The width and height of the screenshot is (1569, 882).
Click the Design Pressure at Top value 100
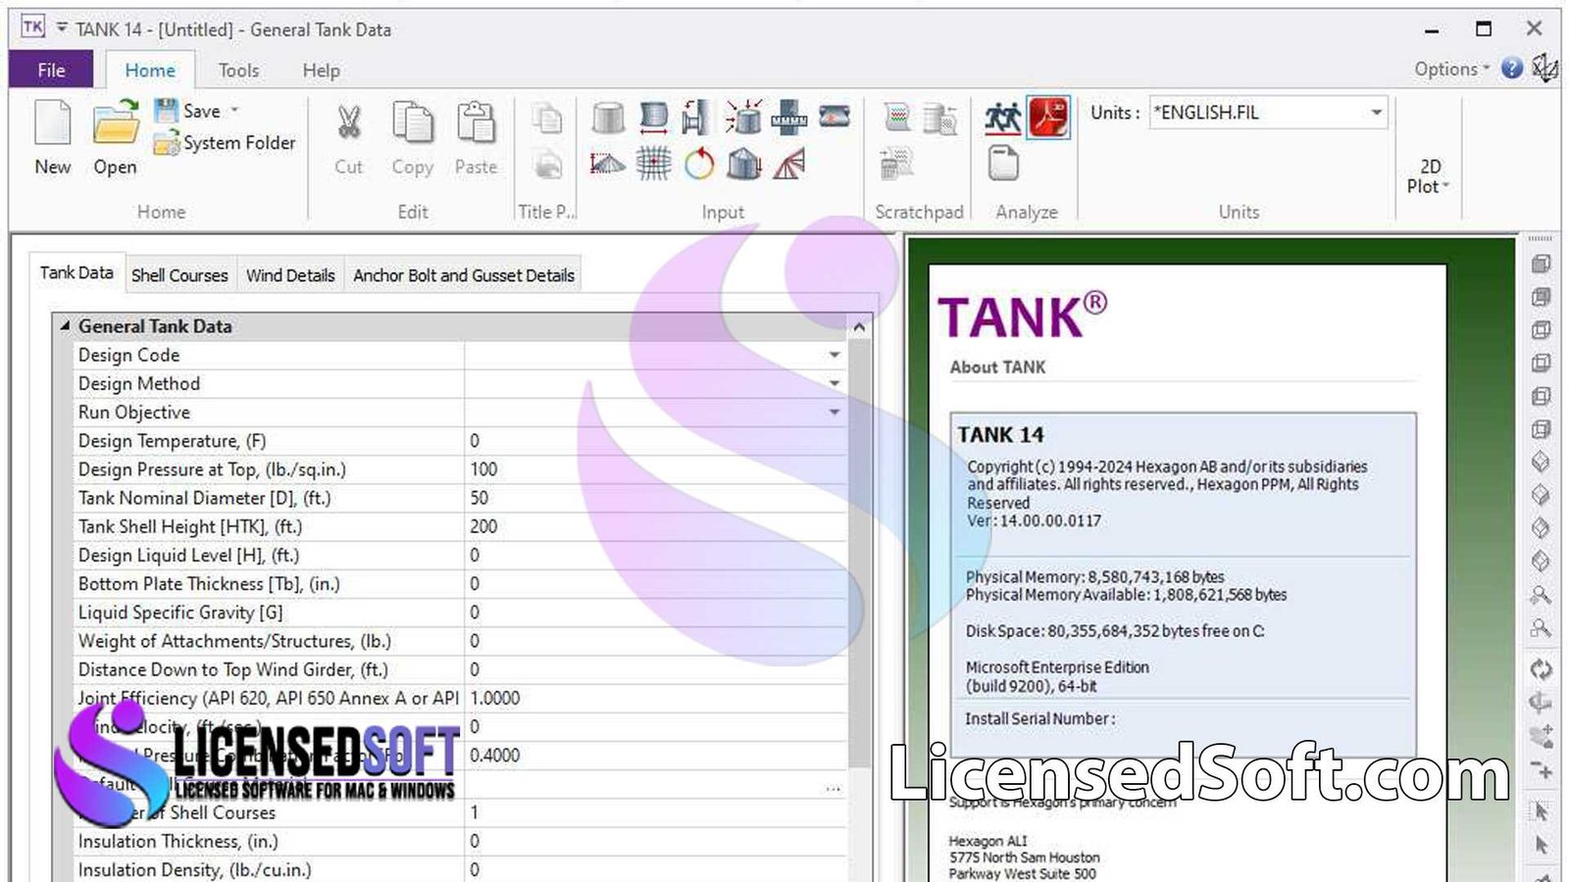[x=655, y=468]
